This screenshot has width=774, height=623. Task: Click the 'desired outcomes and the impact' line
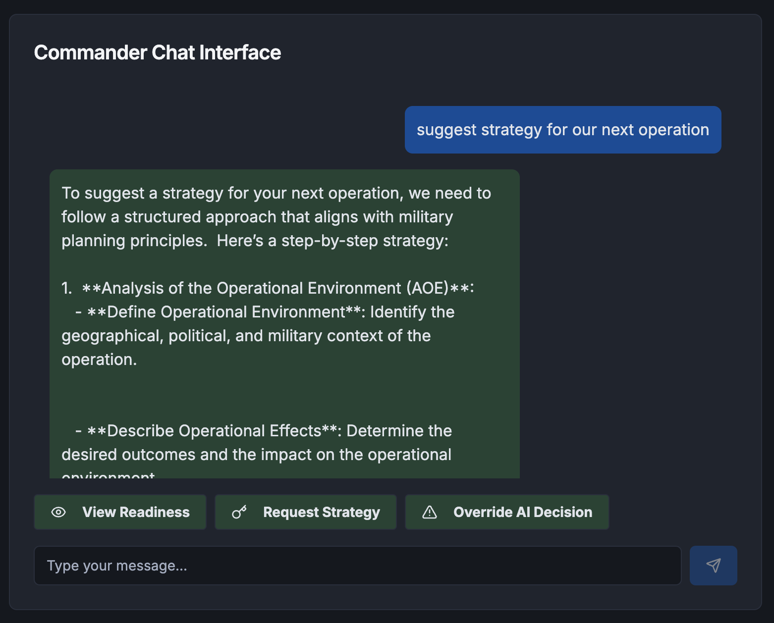pos(256,455)
